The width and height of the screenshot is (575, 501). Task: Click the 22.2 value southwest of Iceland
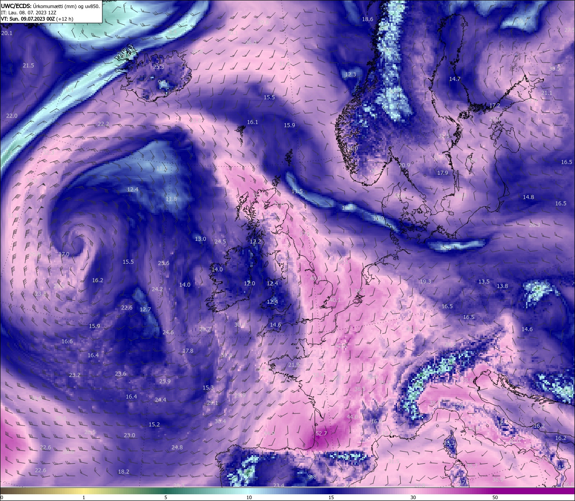click(103, 124)
